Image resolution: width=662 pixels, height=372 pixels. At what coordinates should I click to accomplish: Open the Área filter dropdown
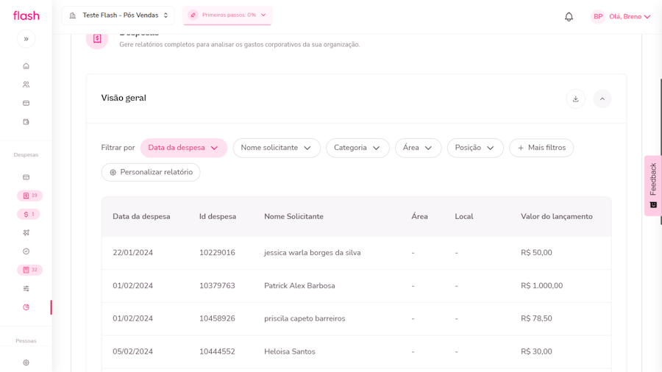coord(418,148)
